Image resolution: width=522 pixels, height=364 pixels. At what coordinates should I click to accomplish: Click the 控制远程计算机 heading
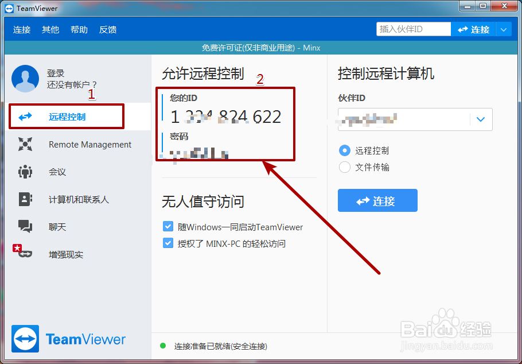(386, 73)
